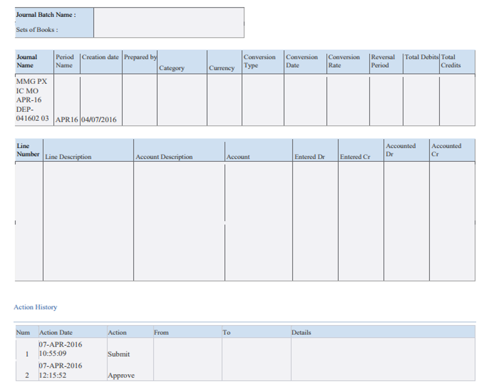Open the Action History section link
This screenshot has width=487, height=390.
tap(35, 307)
